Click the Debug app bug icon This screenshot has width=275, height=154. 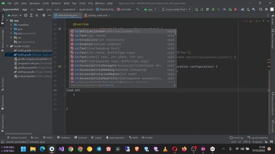213,9
